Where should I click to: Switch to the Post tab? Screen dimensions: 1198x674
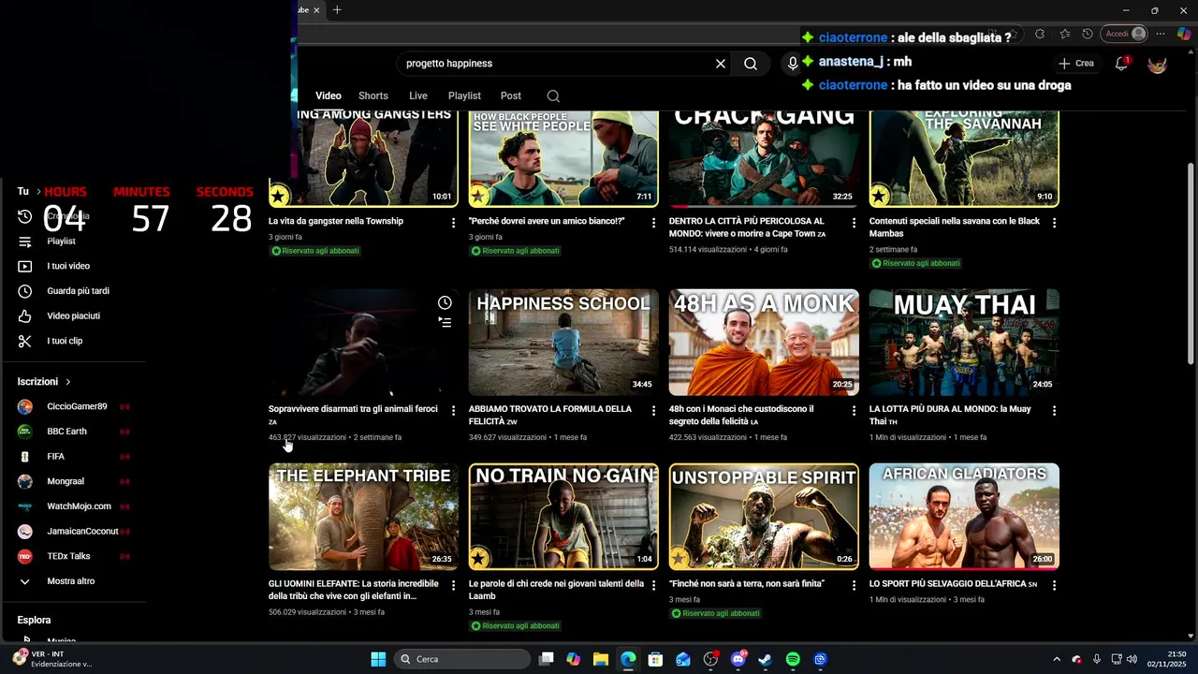coord(511,95)
